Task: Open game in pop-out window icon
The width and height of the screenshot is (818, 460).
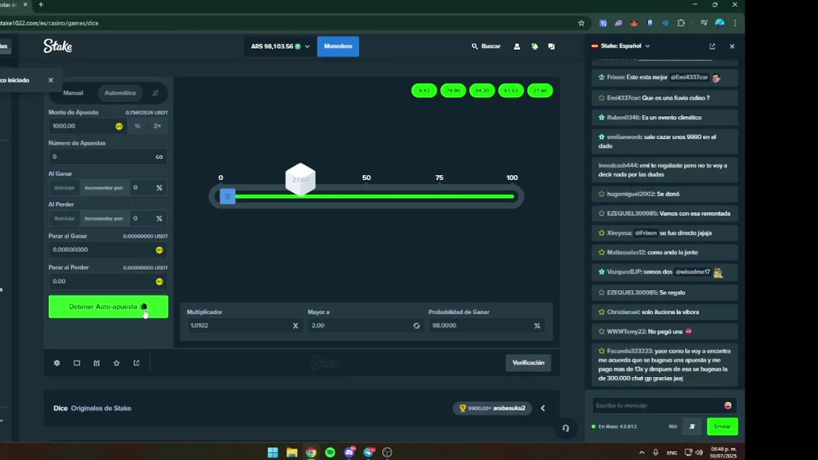Action: pos(136,363)
